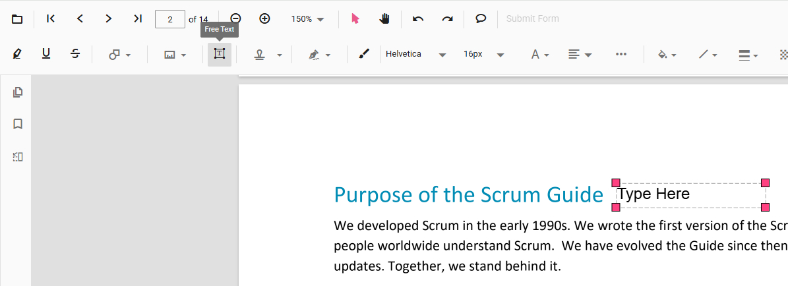
Task: Enable the pan hand tool
Action: [x=384, y=19]
